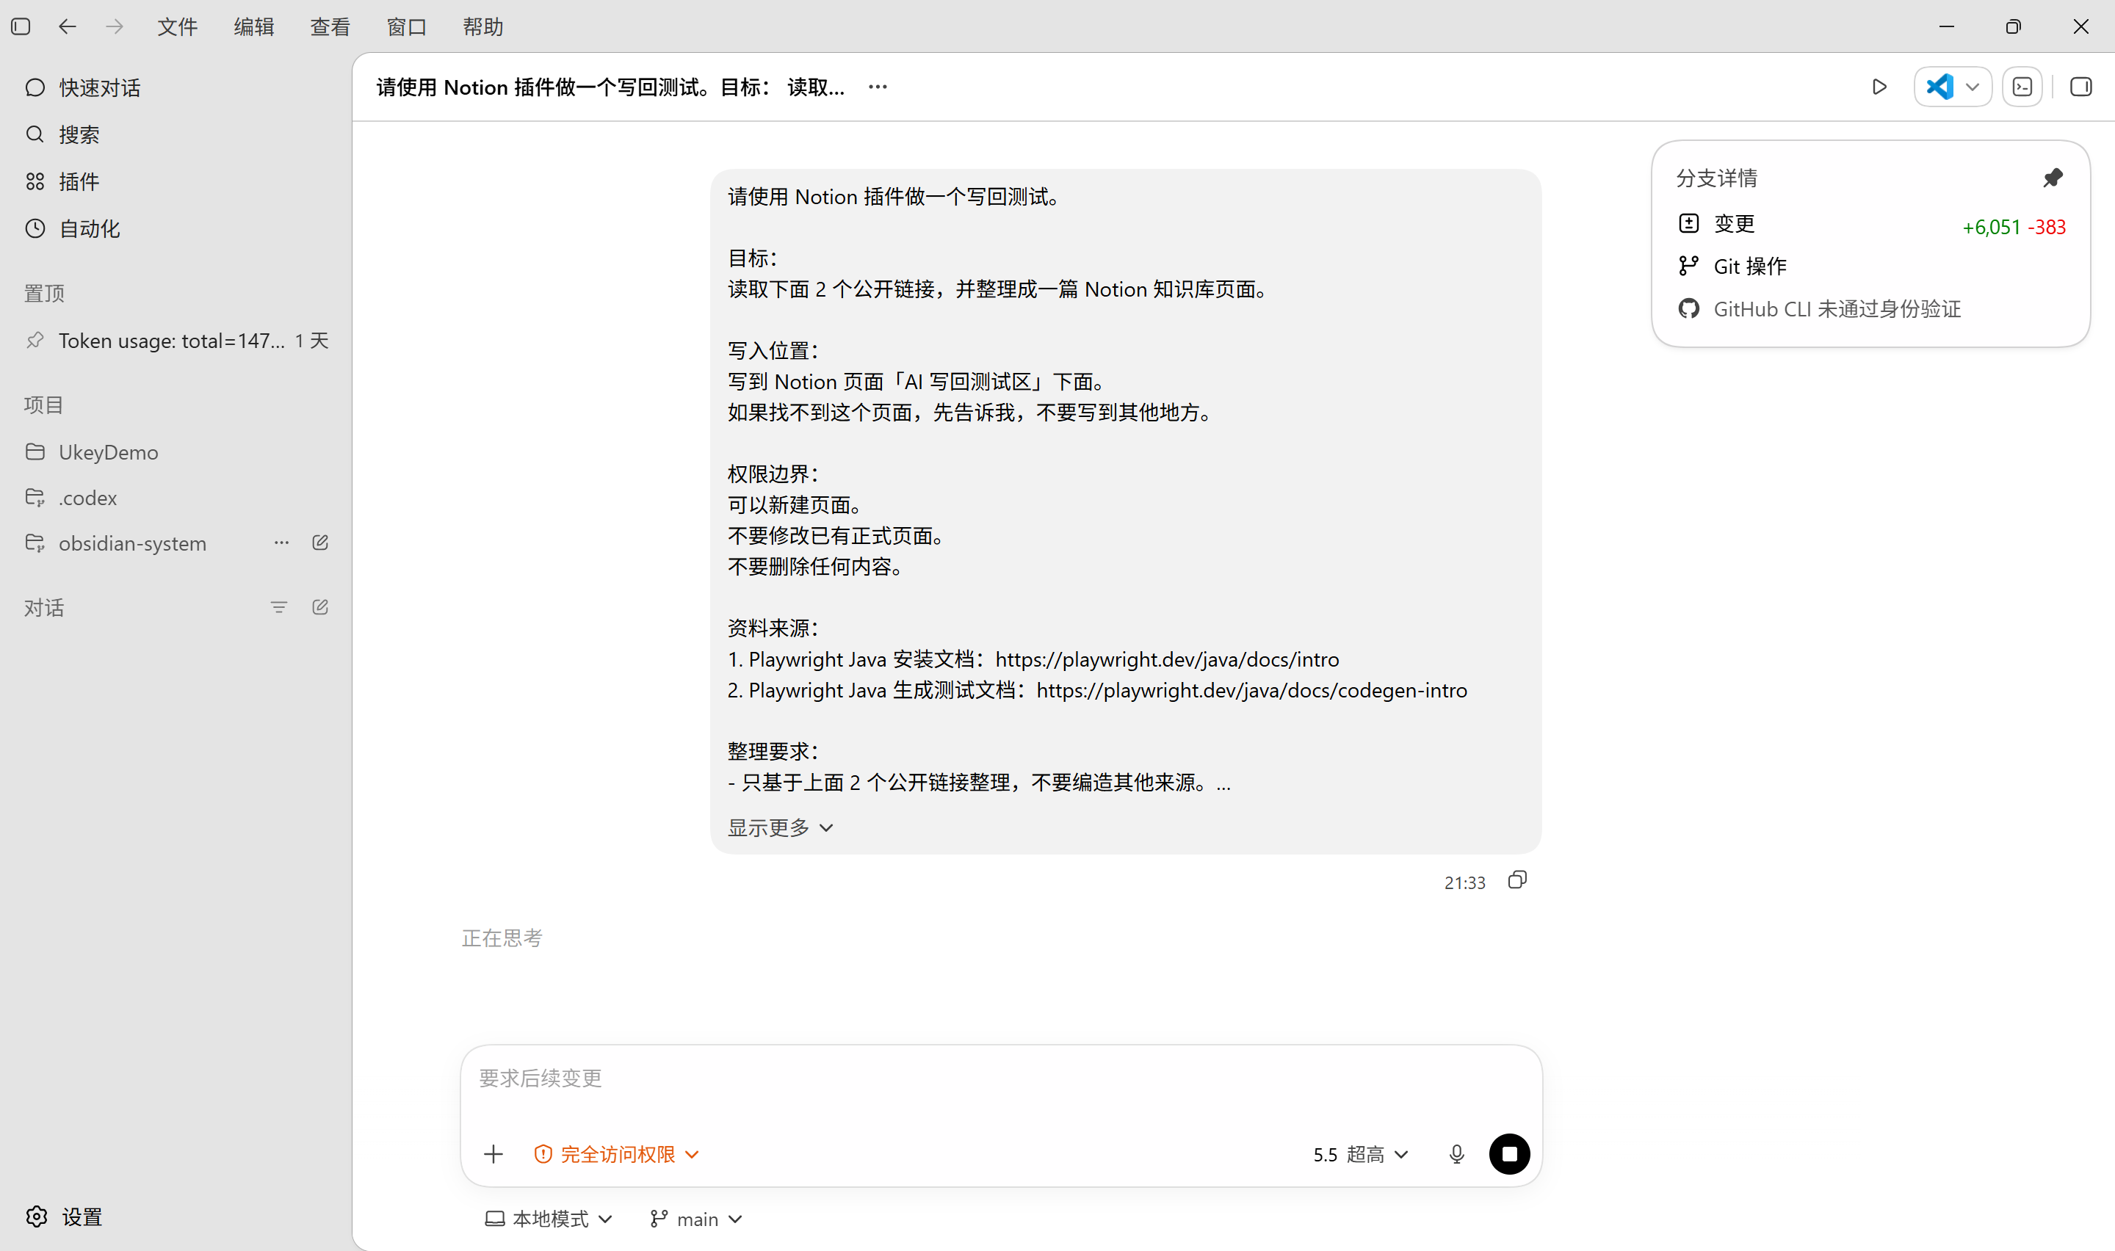The image size is (2115, 1251).
Task: Open the 对话 filter options
Action: (x=278, y=608)
